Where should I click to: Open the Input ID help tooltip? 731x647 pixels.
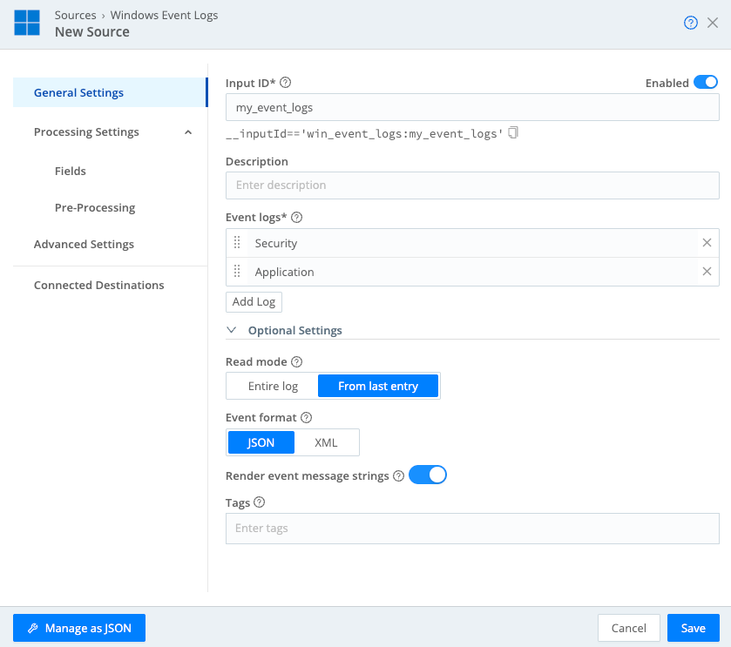[285, 82]
